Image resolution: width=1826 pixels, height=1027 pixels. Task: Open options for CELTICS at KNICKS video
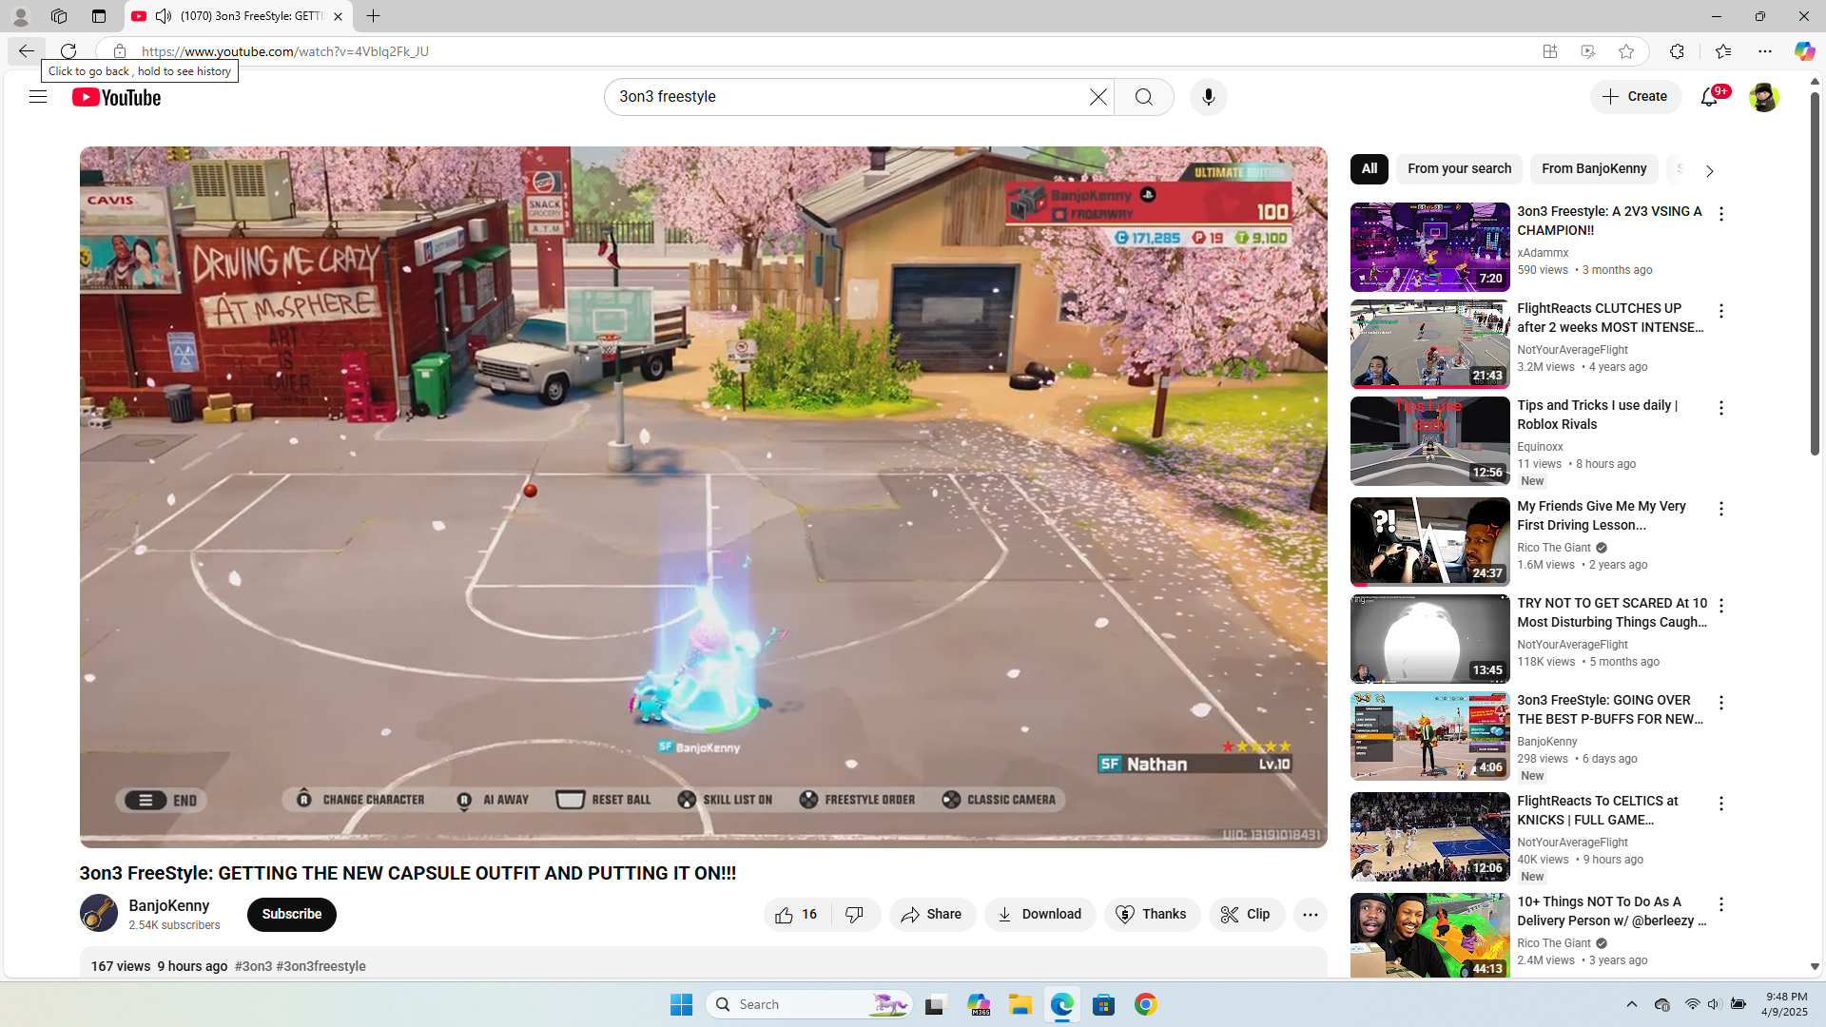pyautogui.click(x=1721, y=804)
